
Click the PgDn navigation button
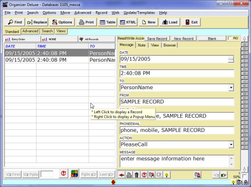click(x=89, y=174)
